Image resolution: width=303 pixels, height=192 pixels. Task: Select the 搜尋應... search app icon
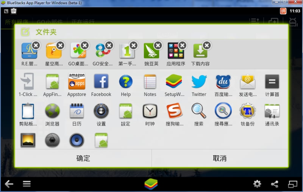223,110
